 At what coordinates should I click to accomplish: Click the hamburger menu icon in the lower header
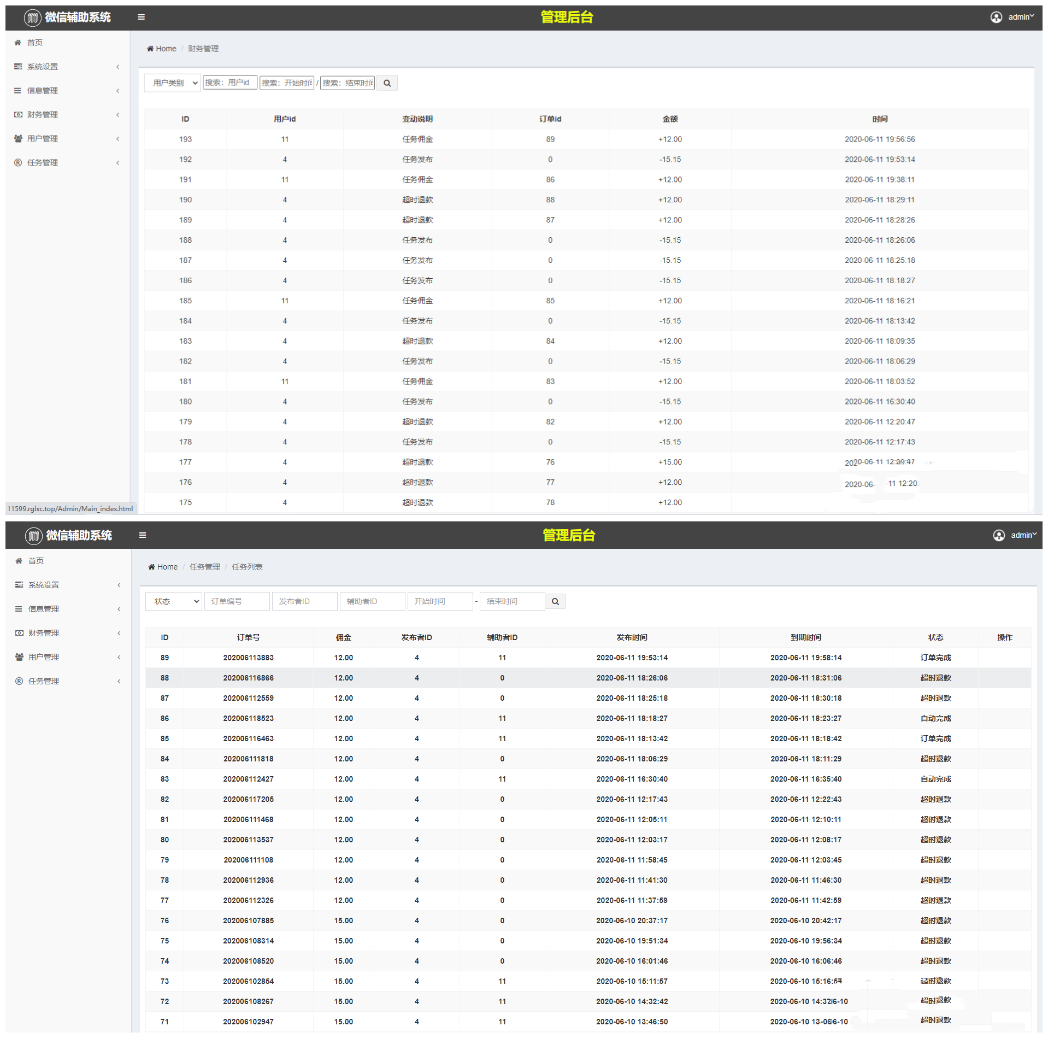[x=143, y=535]
